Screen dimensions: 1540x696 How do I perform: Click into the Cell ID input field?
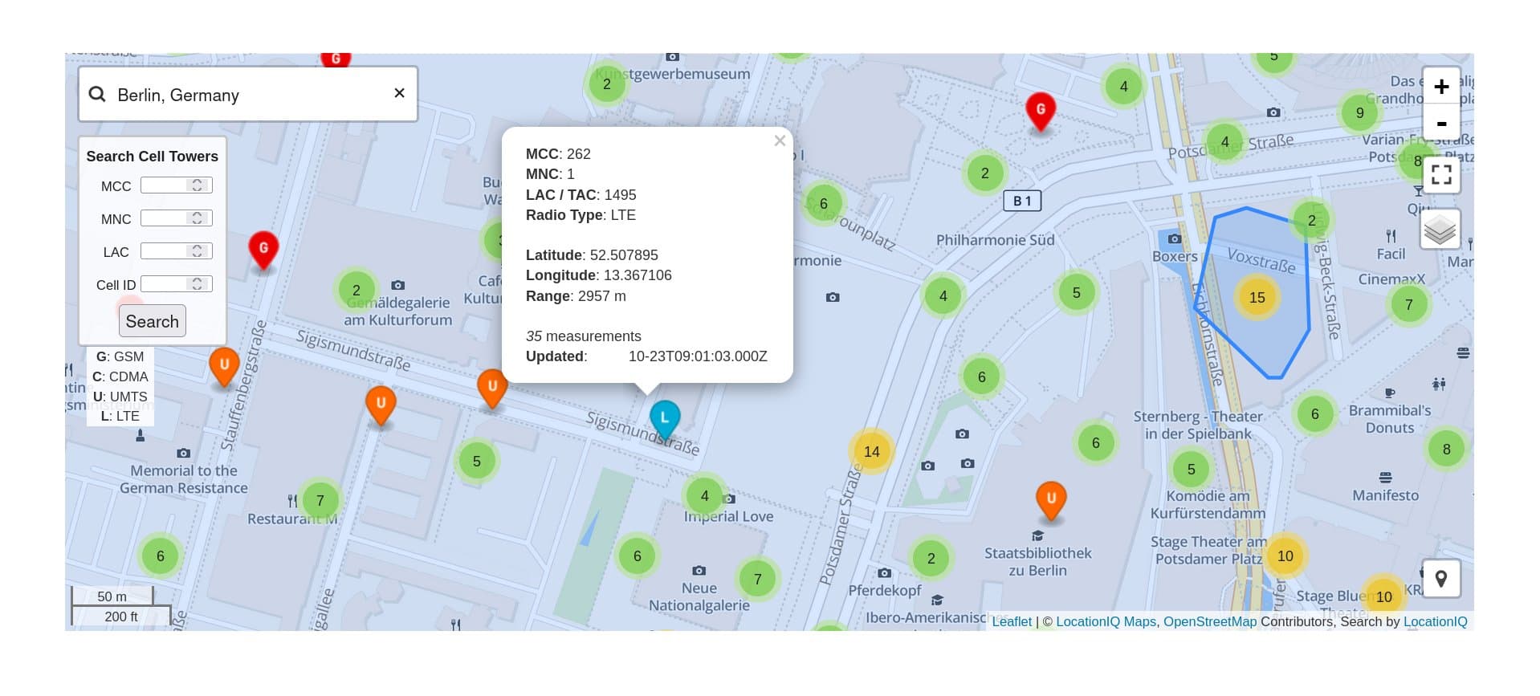pos(176,284)
